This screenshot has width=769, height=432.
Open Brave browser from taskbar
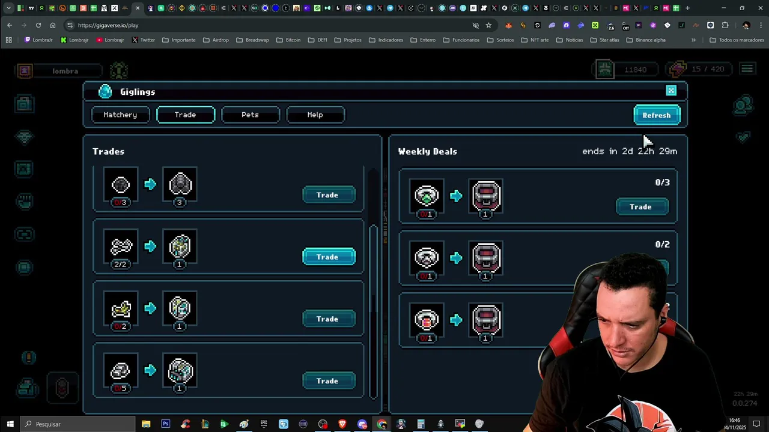[342, 424]
